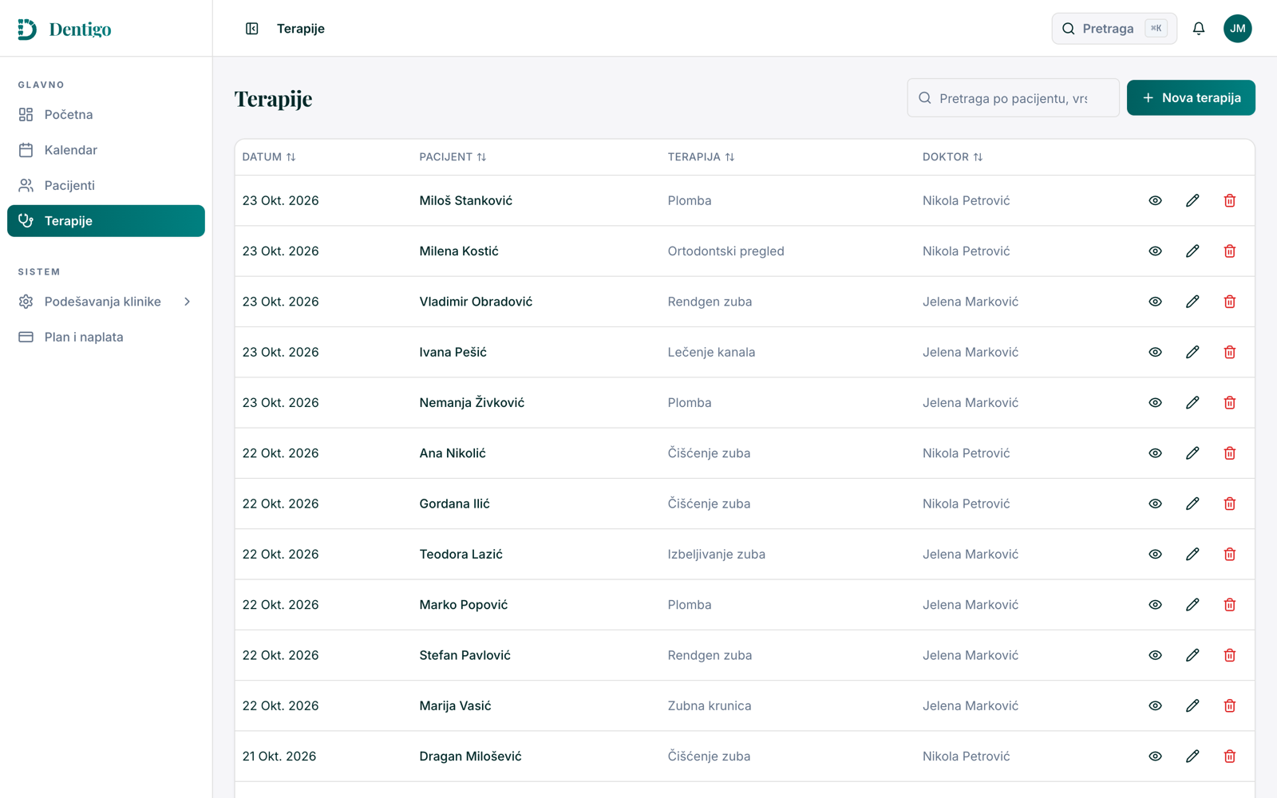Delete Dragan Milošević's therapy entry
The height and width of the screenshot is (798, 1277).
(x=1230, y=757)
